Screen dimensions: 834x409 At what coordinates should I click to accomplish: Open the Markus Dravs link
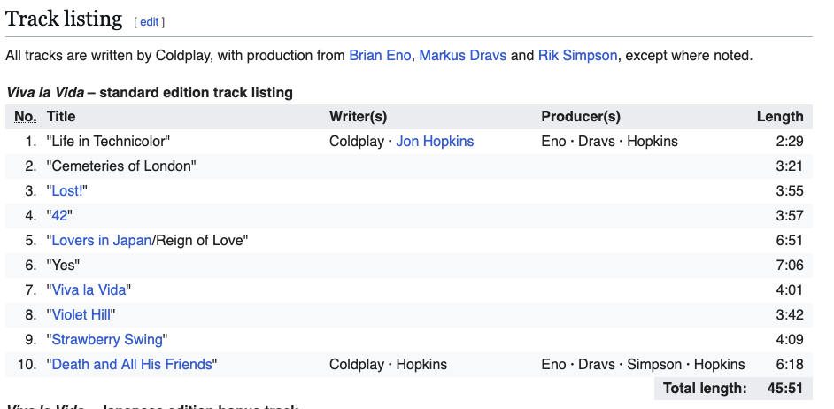(463, 55)
